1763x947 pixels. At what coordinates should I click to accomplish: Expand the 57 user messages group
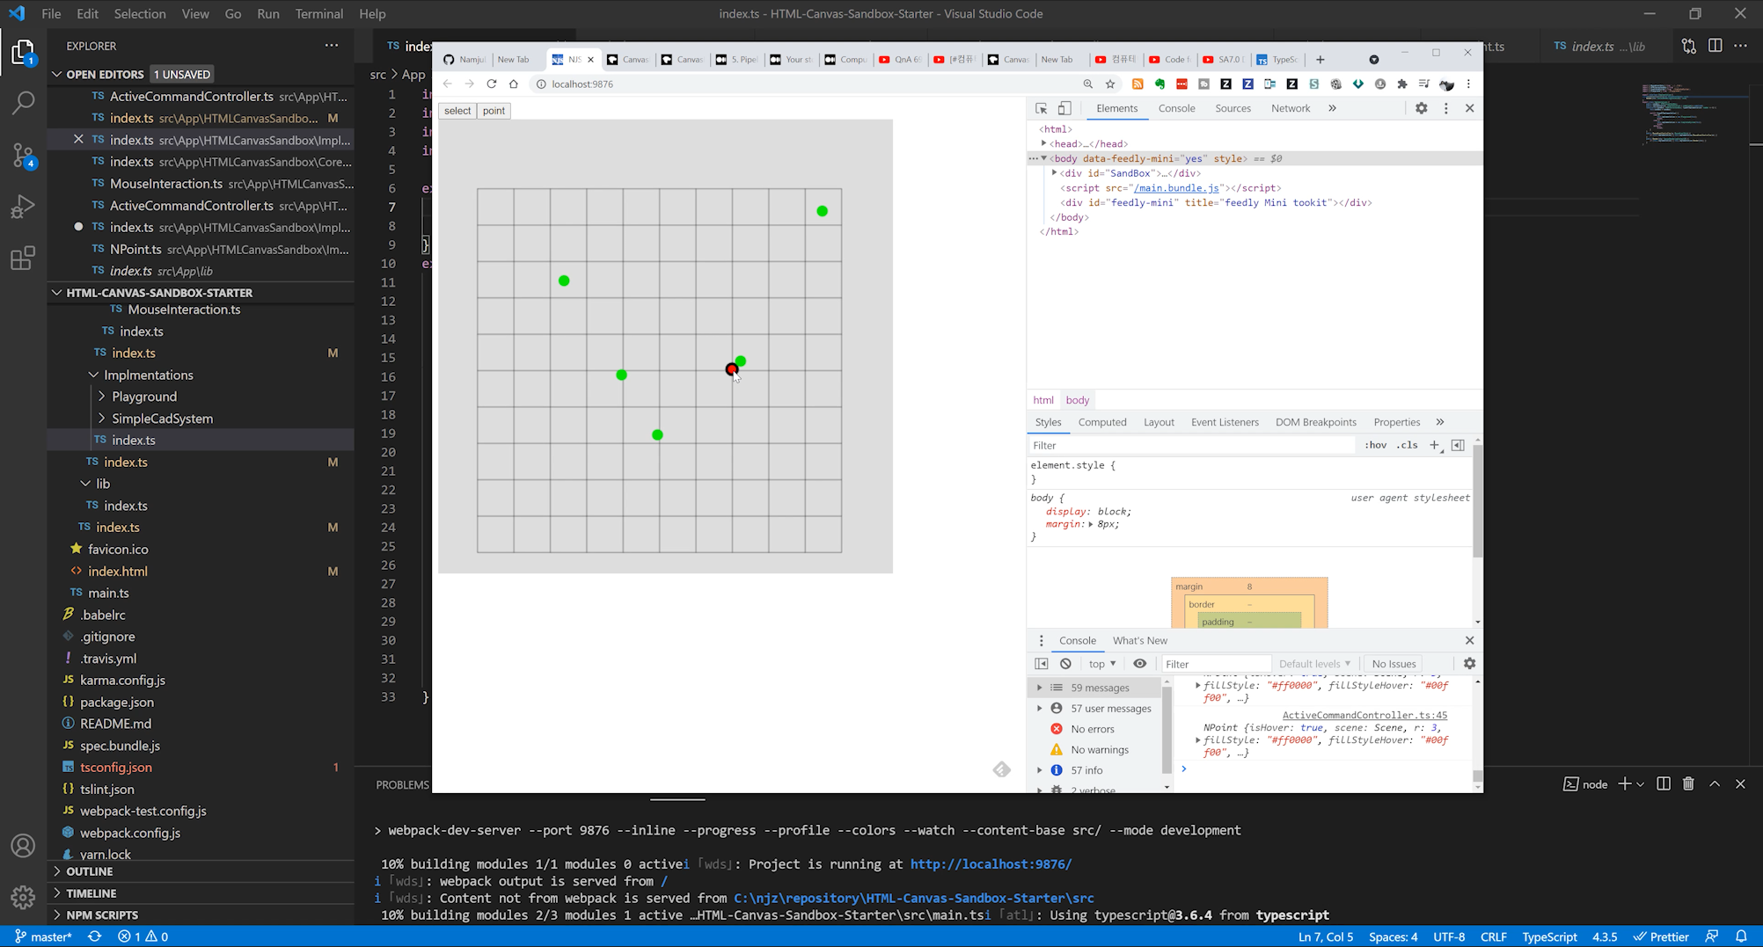tap(1040, 708)
